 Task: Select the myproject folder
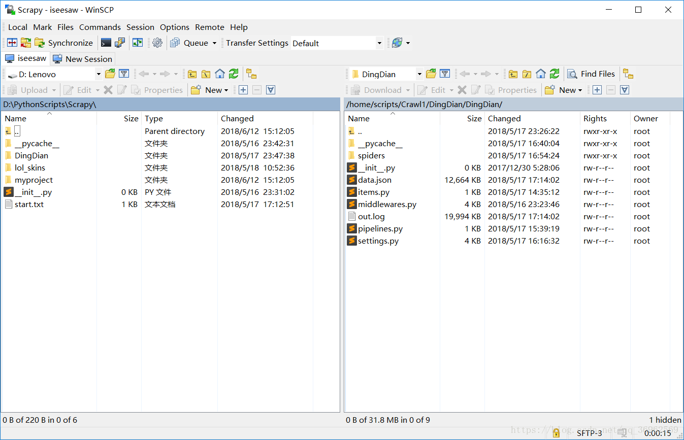(34, 180)
